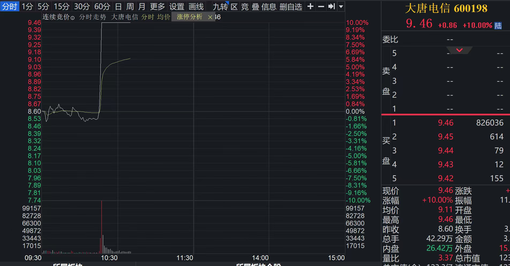Click the 11:30 time axis label
Image resolution: width=510 pixels, height=266 pixels.
click(185, 258)
